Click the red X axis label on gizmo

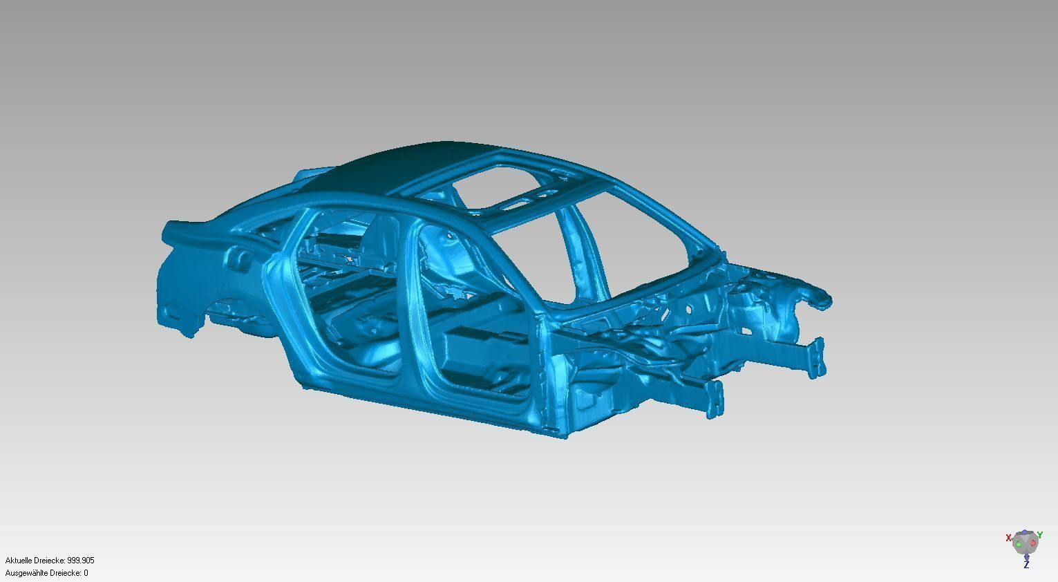click(x=1008, y=538)
